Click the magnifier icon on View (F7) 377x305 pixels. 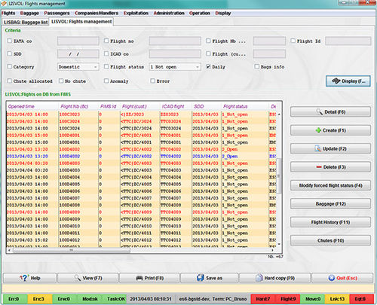coord(78,278)
